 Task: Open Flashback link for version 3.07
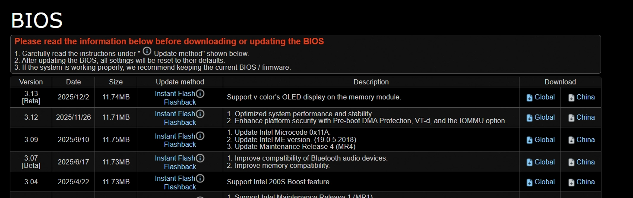point(180,167)
